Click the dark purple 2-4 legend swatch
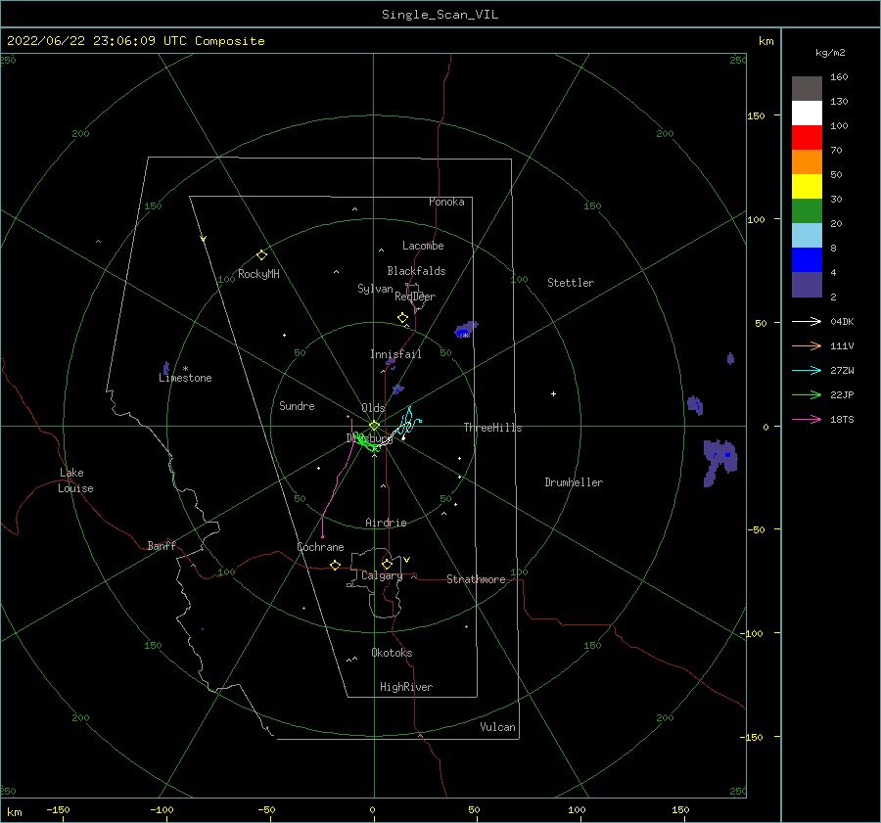Screen dimensions: 881x823 click(807, 284)
